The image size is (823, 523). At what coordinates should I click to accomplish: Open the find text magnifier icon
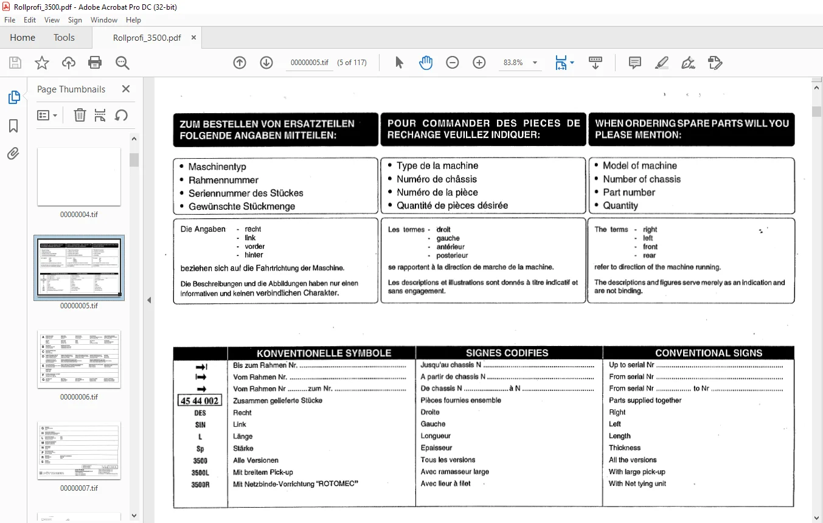click(122, 63)
